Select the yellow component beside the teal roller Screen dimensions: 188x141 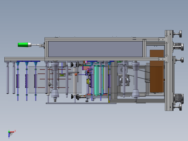88,81
